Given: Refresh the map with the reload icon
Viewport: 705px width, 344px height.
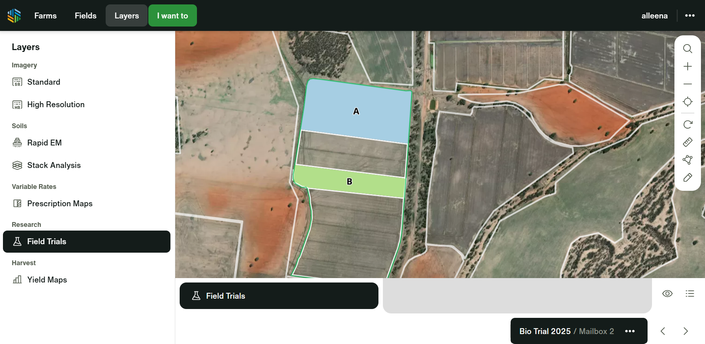Looking at the screenshot, I should tap(687, 124).
